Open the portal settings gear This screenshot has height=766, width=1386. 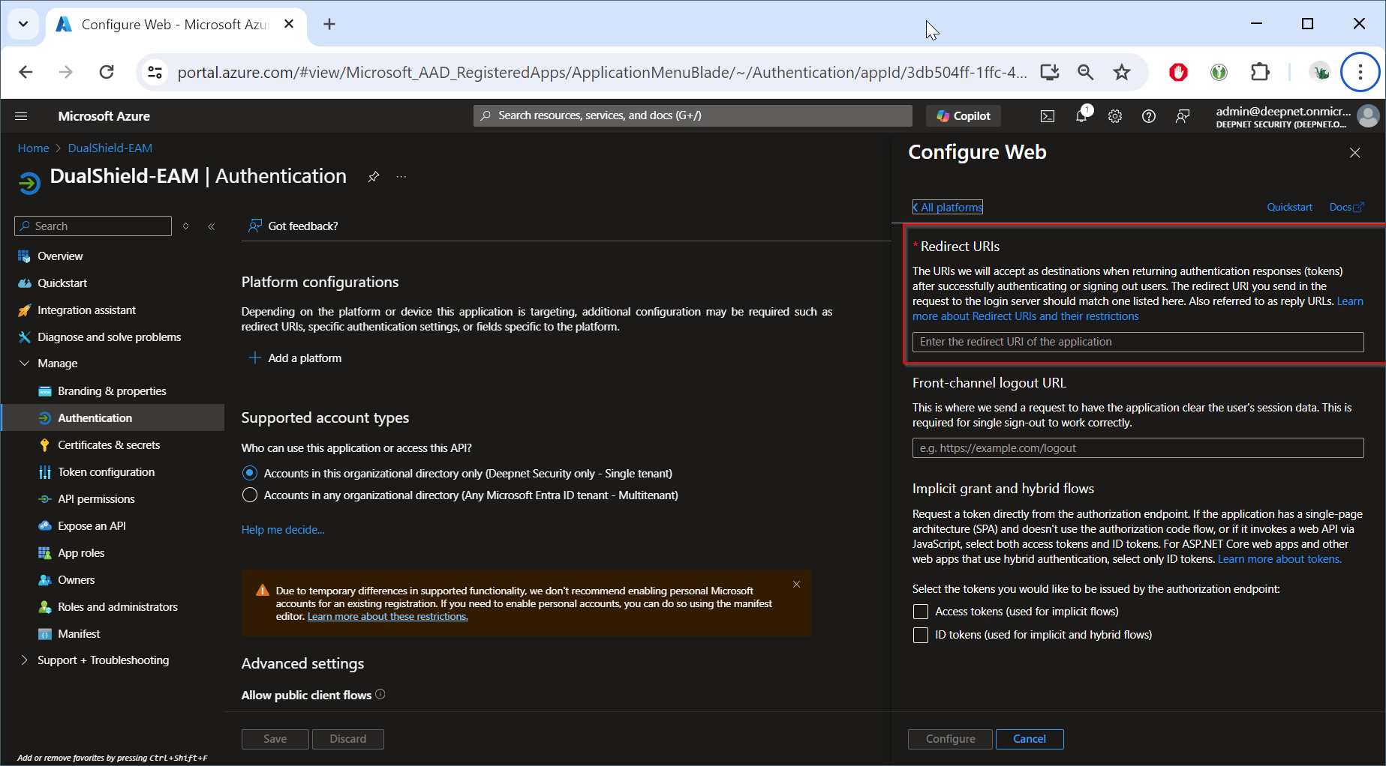pyautogui.click(x=1115, y=116)
